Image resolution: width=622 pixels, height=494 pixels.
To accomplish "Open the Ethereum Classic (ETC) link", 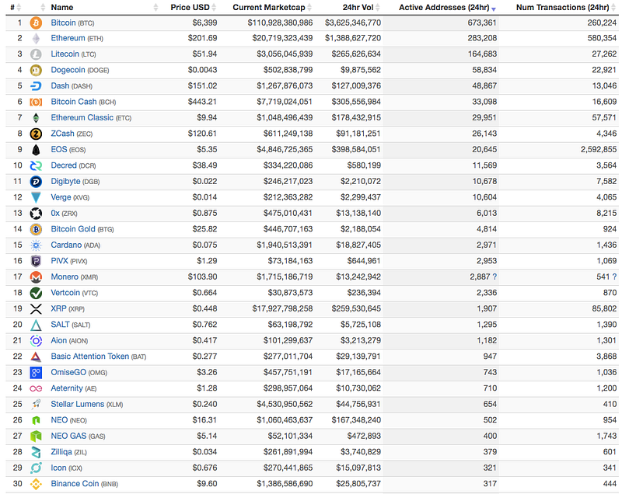I will coord(91,117).
